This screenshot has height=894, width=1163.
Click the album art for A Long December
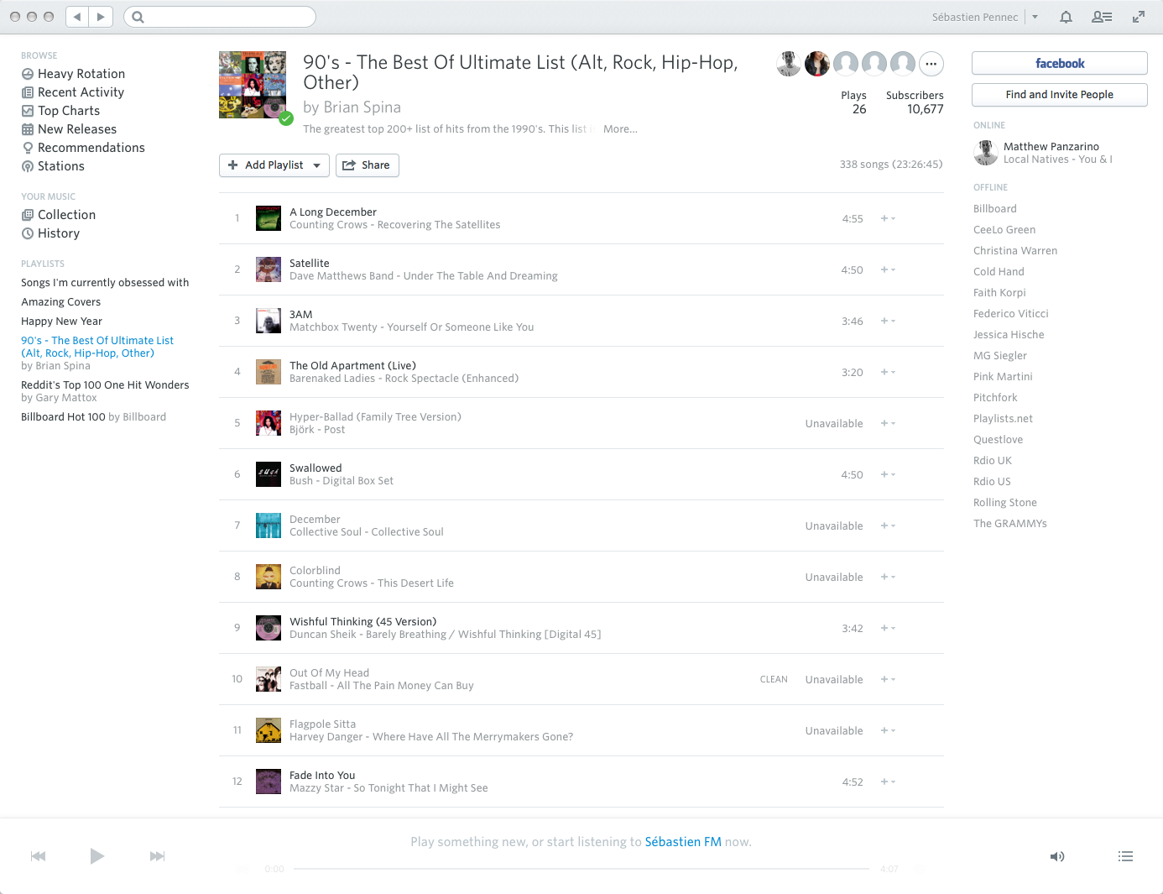(x=269, y=218)
